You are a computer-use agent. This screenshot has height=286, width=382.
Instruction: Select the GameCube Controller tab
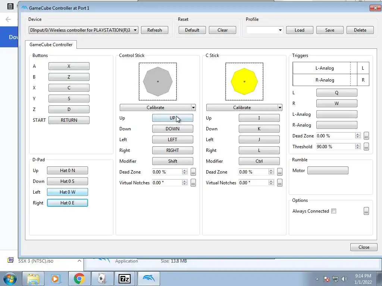[x=51, y=45]
